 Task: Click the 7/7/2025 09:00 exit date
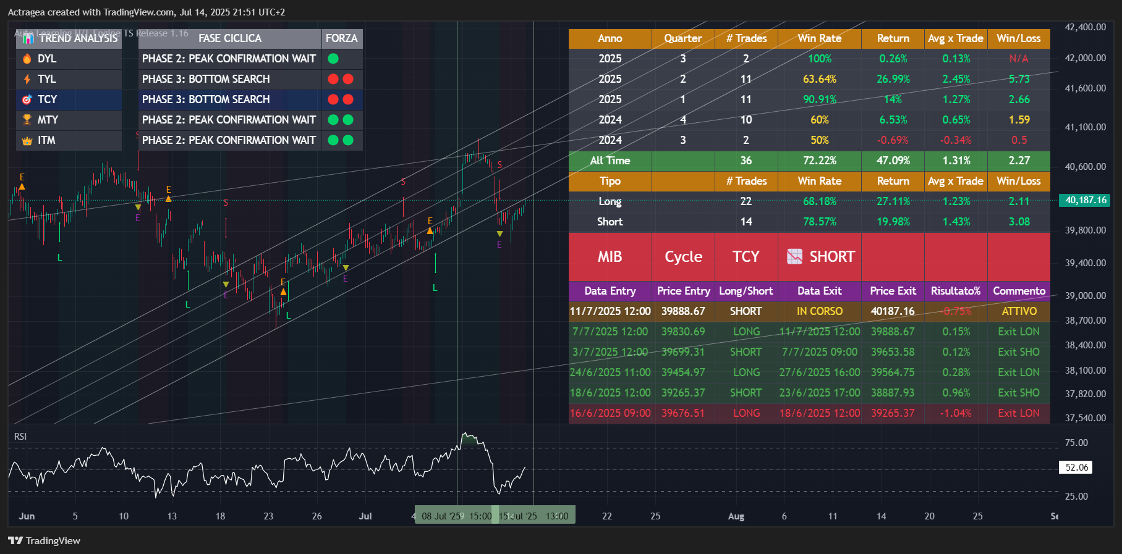(x=820, y=352)
